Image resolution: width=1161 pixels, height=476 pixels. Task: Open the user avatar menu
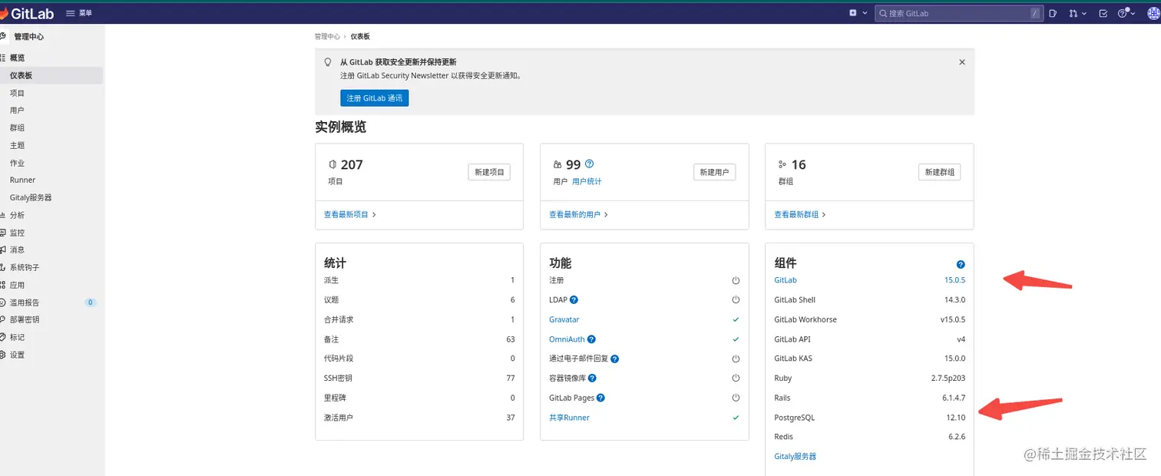1153,13
